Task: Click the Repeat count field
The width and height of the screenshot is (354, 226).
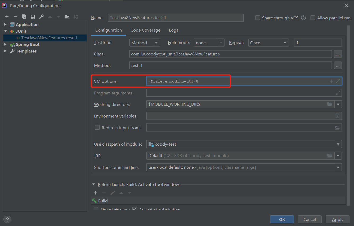Action: click(318, 43)
